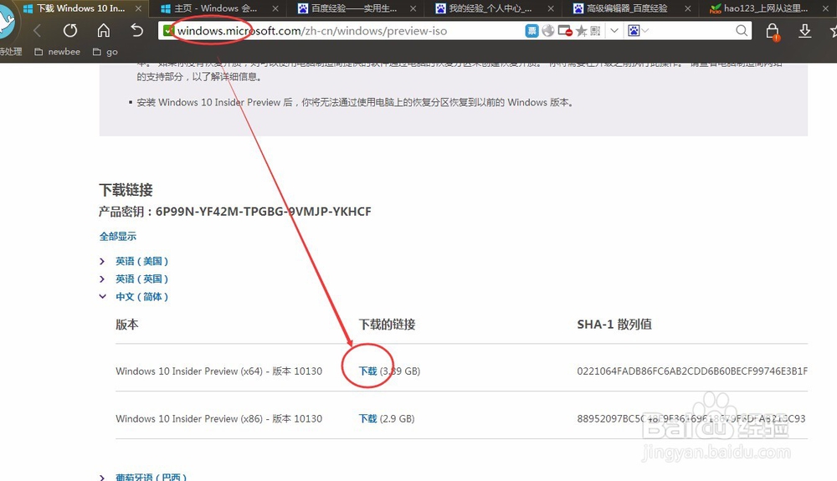This screenshot has height=481, width=837.
Task: Click the globe browser-mode icon
Action: (x=547, y=31)
